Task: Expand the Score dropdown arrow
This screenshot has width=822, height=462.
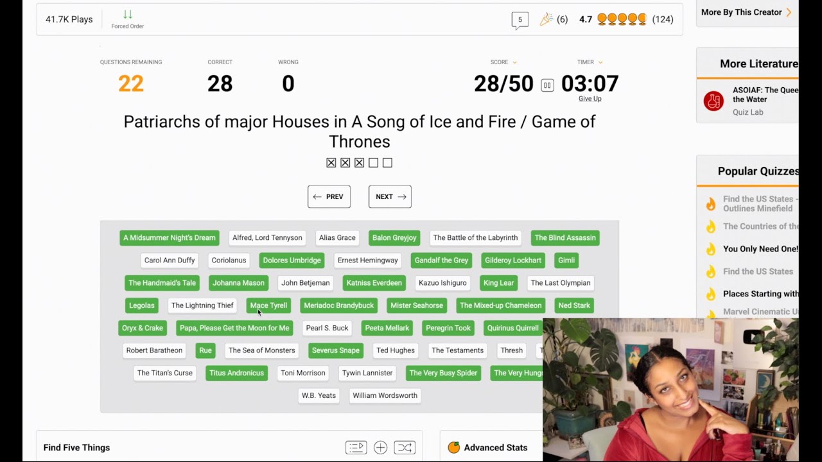Action: 514,62
